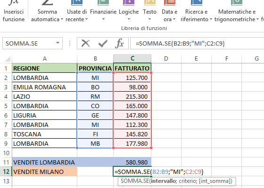Open function wizard fx in formula bar
This screenshot has width=264, height=188.
pyautogui.click(x=119, y=43)
